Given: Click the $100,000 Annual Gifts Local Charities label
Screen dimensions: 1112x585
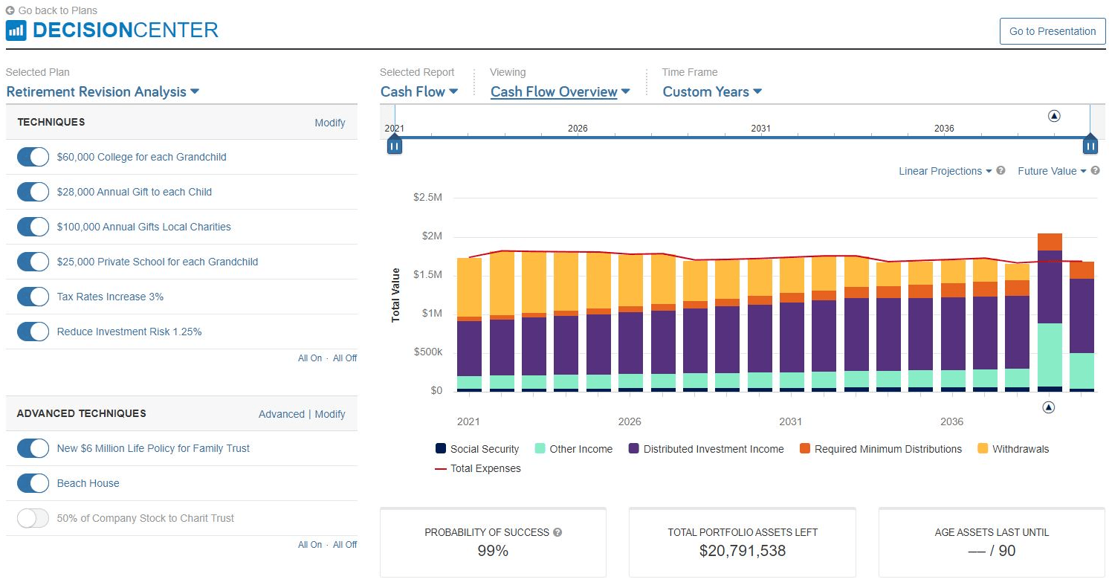Looking at the screenshot, I should (x=144, y=227).
